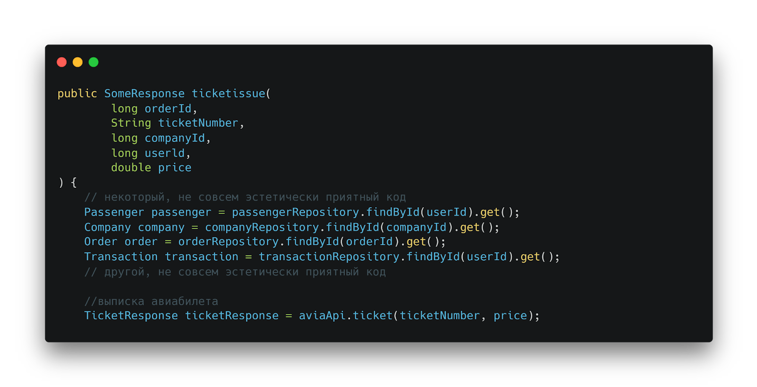
Task: Click the TicketResponse type name
Action: tap(131, 316)
